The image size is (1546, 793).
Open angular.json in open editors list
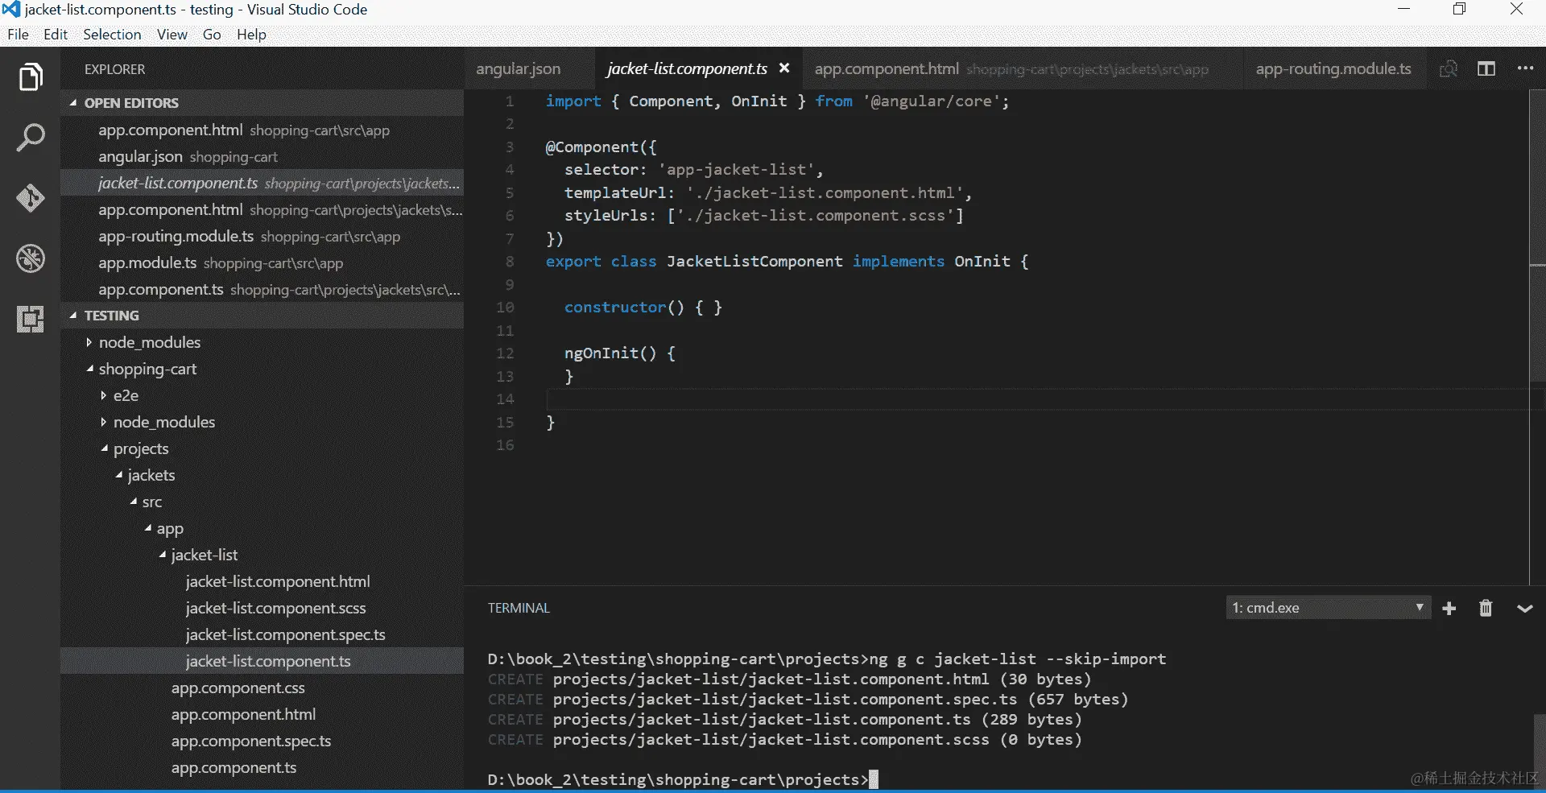pos(262,156)
